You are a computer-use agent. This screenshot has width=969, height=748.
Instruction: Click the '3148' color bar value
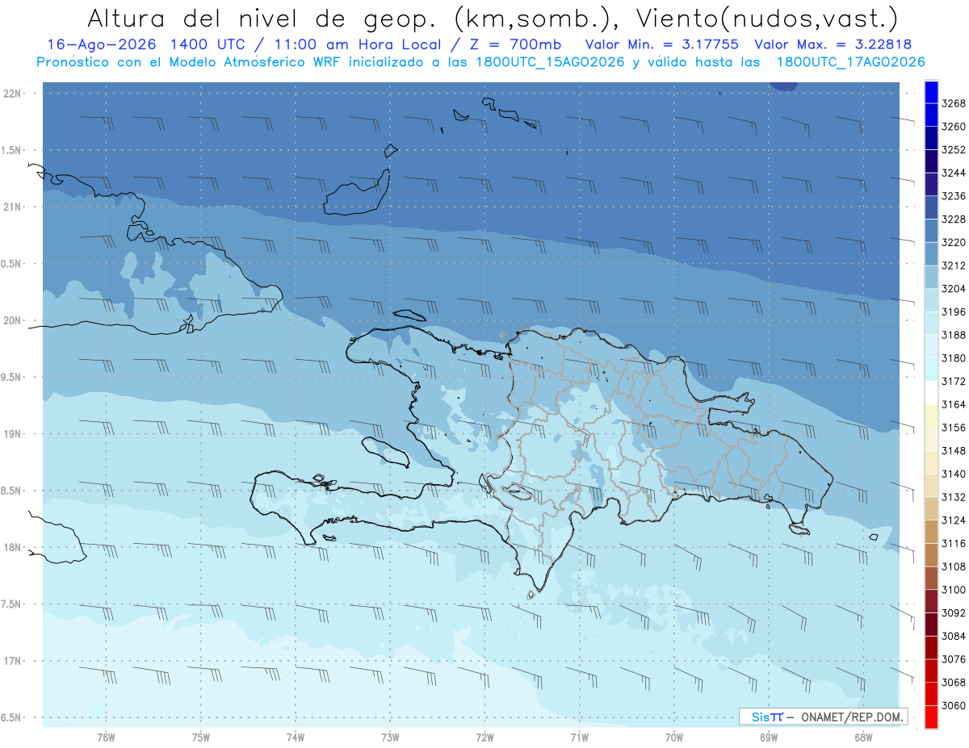954,451
